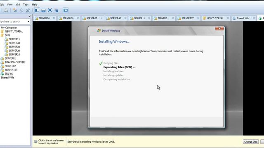Click the console view toolbar icon
The image size is (264, 148).
(x=66, y=10)
